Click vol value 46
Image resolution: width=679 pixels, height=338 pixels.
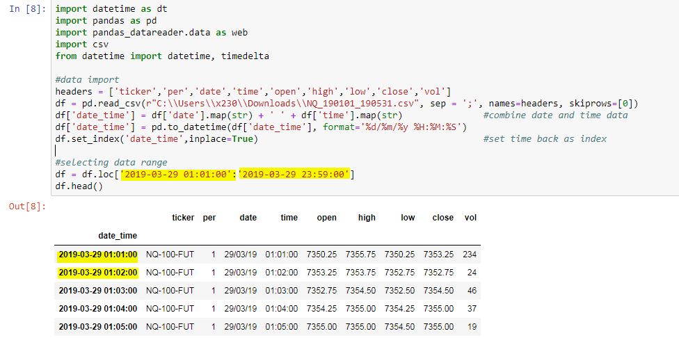click(x=472, y=291)
